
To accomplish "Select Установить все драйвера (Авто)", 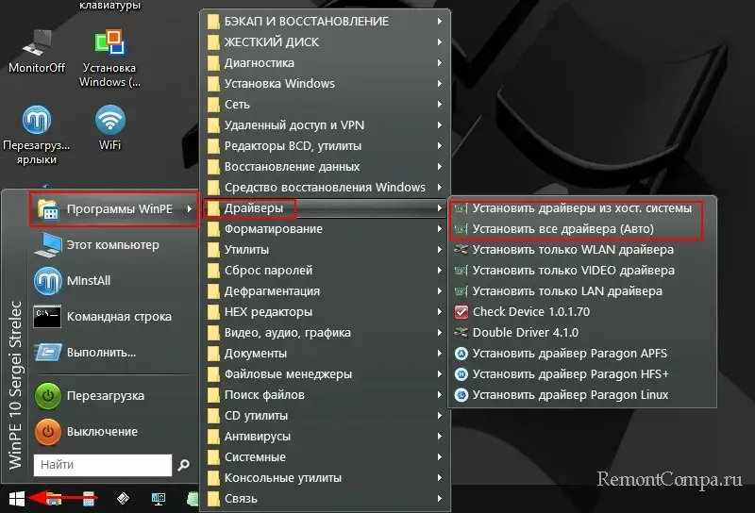I will 581,229.
